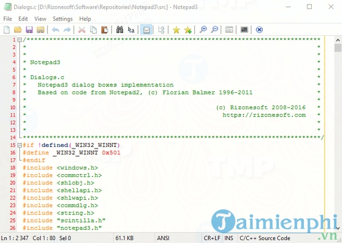The image size is (342, 243).
Task: Click the Cut scissors icon
Action: point(82,30)
